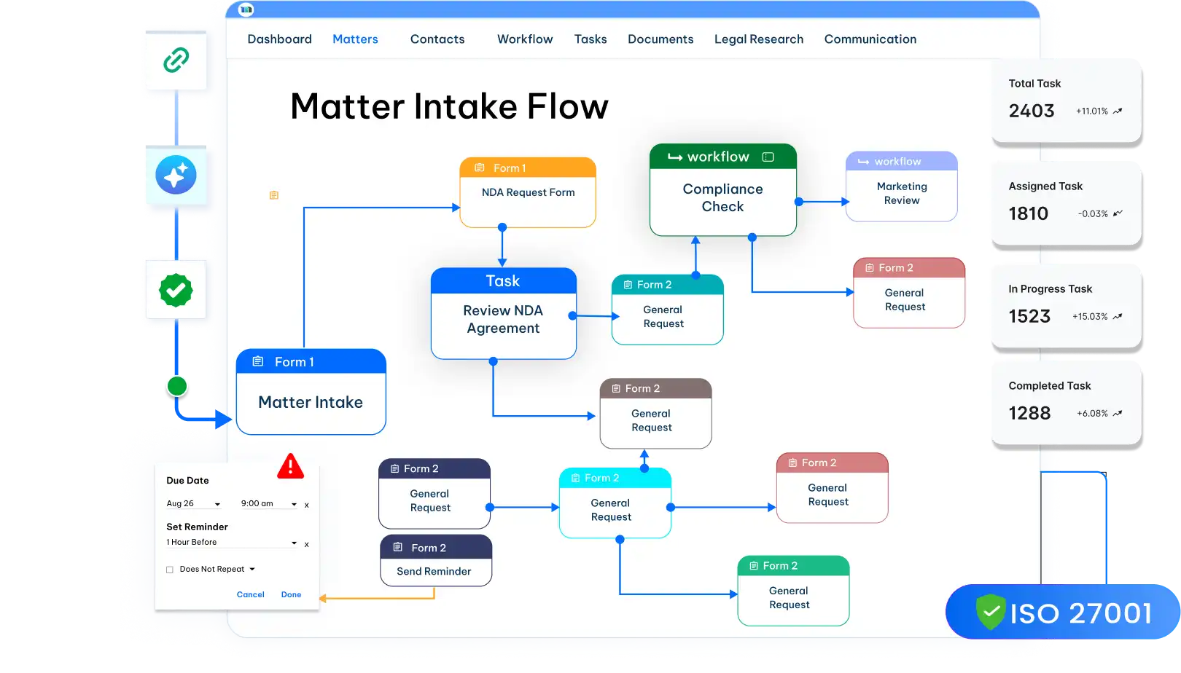Select the NDA Request Form node
Screen dimensions: 1181x673
528,192
